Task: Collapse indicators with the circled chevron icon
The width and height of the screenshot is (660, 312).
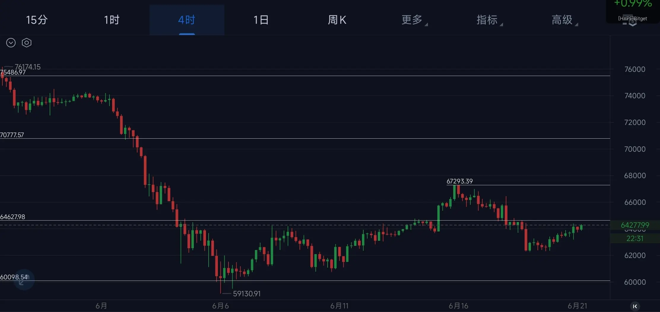Action: point(11,43)
